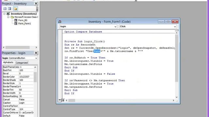Click the Dim rs As Recordset line
209x117 pixels.
(80, 45)
